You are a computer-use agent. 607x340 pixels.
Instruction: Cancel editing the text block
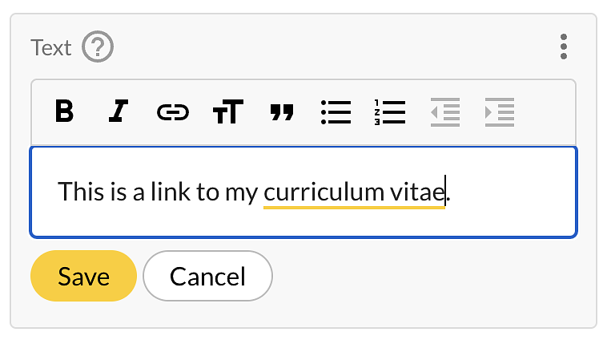point(208,276)
